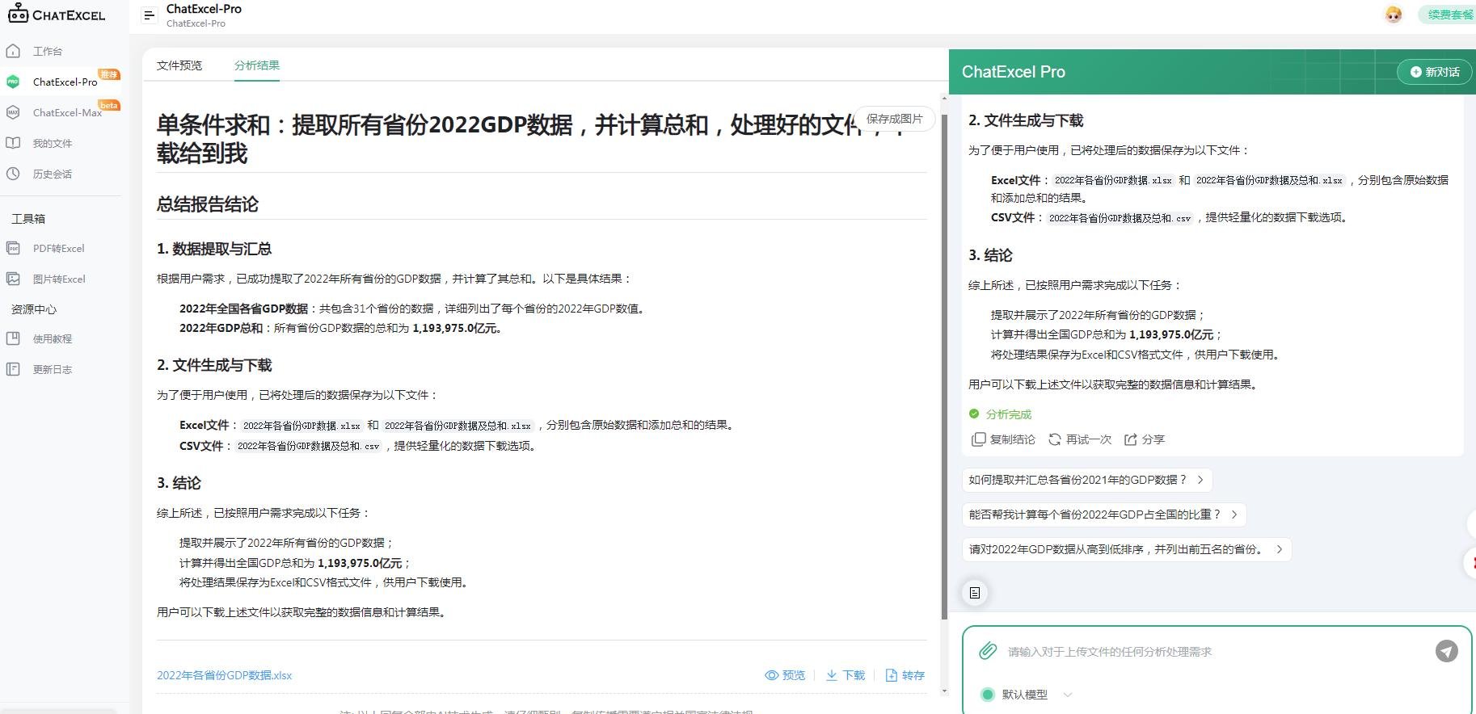The height and width of the screenshot is (714, 1476).
Task: Open 历史会话 clock icon
Action: pyautogui.click(x=13, y=174)
